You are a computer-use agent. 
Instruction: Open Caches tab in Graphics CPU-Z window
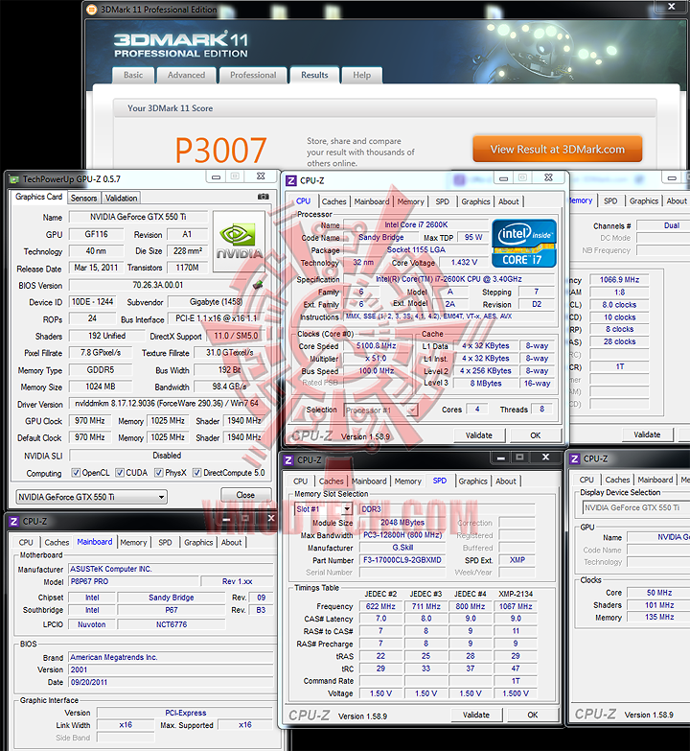pyautogui.click(x=617, y=480)
